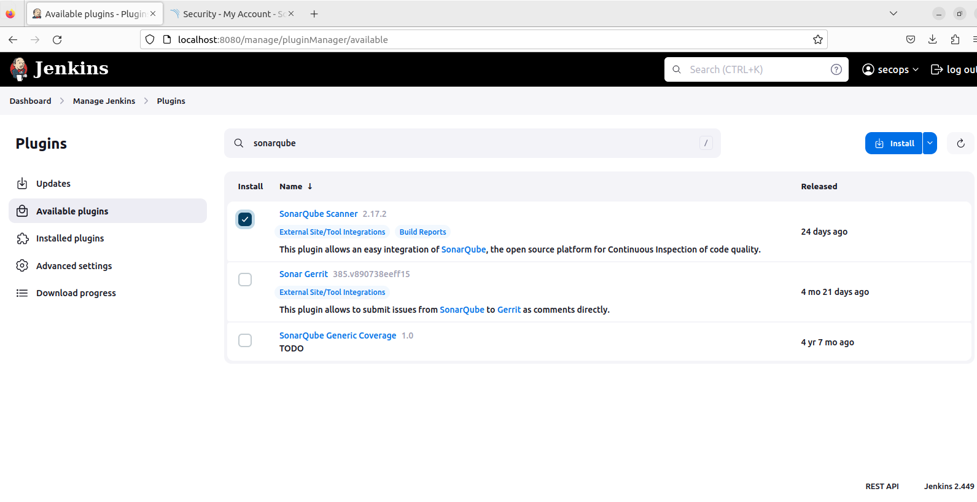Click the magnifier icon in plugin search field

pos(239,143)
